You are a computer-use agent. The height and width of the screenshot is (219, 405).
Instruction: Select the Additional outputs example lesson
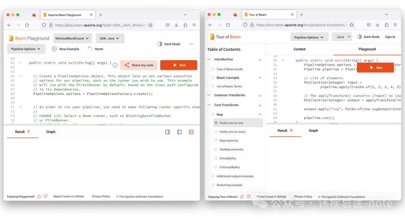coord(235,176)
